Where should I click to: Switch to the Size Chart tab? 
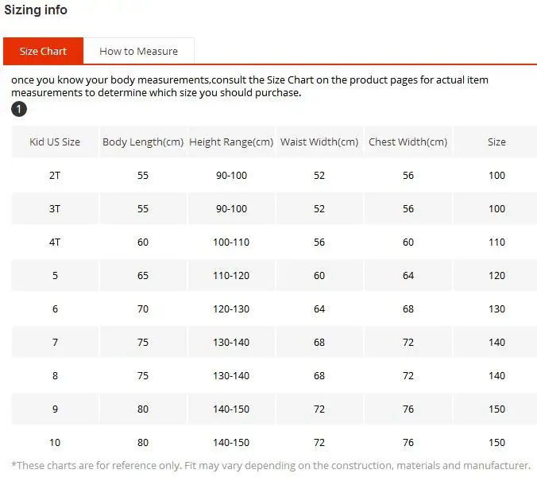coord(43,51)
